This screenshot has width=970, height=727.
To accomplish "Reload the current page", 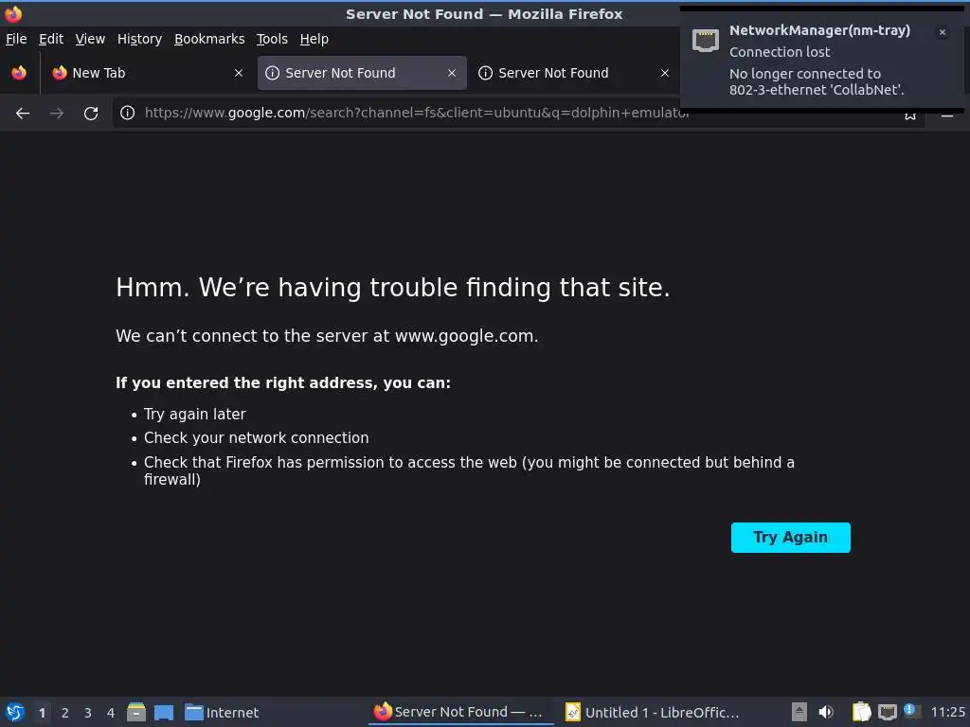I will (x=91, y=114).
